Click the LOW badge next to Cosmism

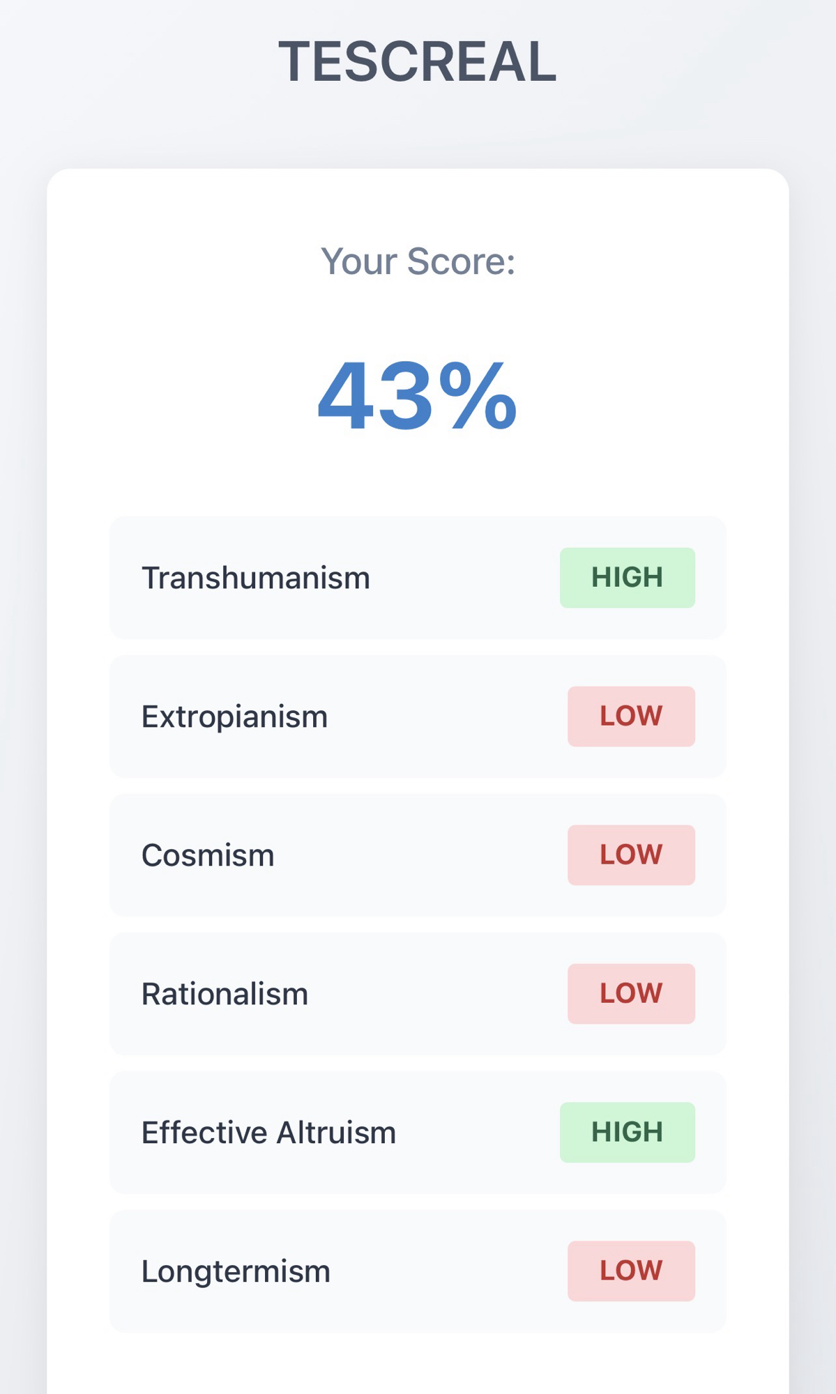[631, 855]
